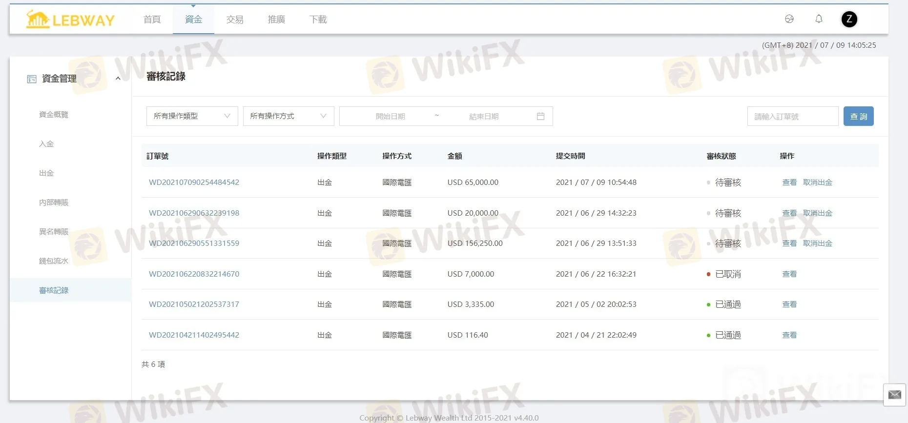This screenshot has width=908, height=423.
Task: Click 取消出金 for USD 20,000.00 withdrawal
Action: [818, 213]
